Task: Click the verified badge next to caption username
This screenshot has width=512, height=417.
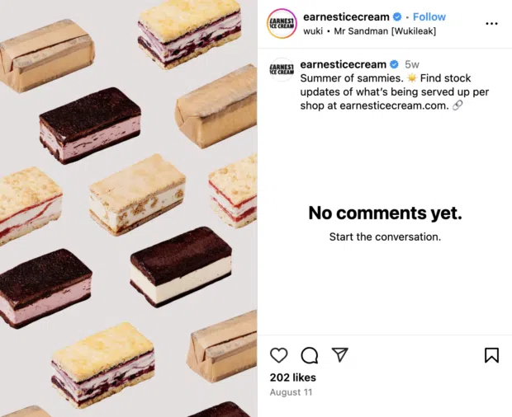Action: pyautogui.click(x=394, y=64)
